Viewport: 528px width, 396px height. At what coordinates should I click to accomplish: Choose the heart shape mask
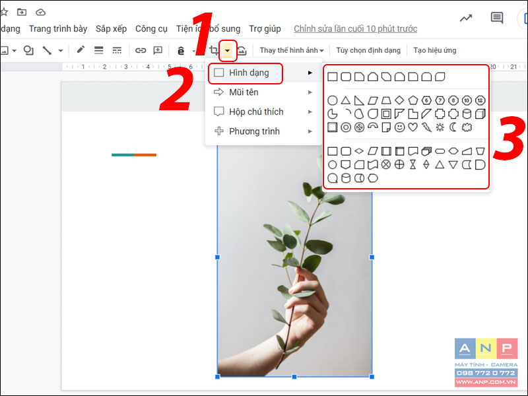click(x=413, y=127)
